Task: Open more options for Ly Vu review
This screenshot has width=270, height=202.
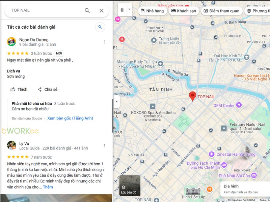Action: 104,146
